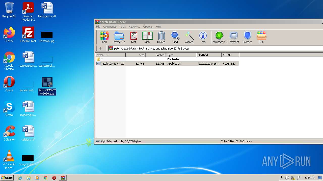This screenshot has height=181, width=323.
Task: Click the WinRAR taskbar button
Action: pyautogui.click(x=63, y=178)
